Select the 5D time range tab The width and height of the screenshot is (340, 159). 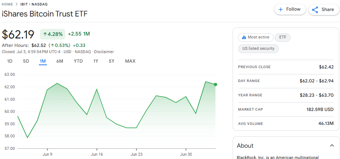point(26,61)
